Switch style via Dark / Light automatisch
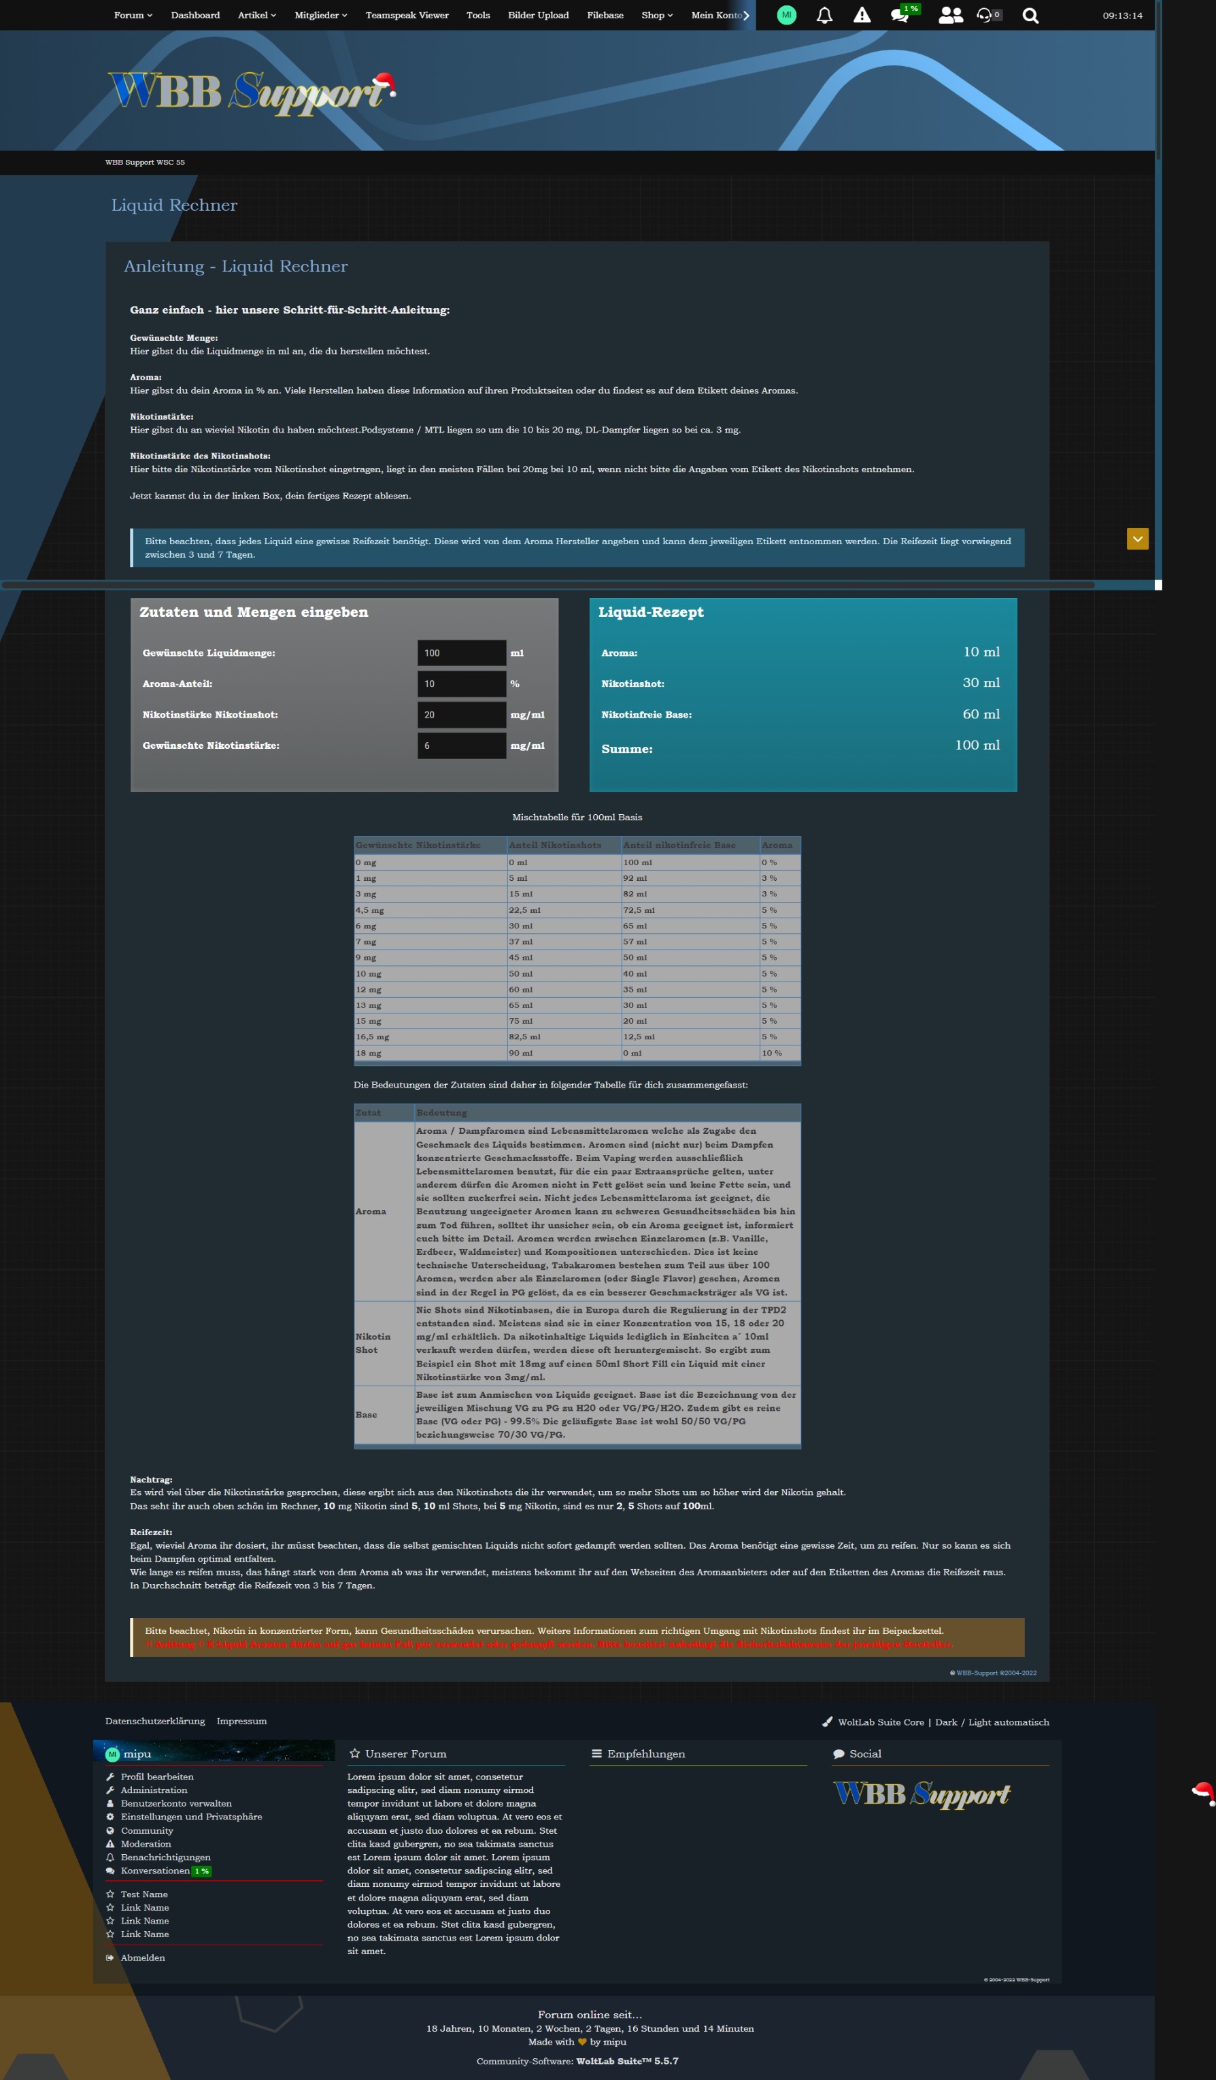This screenshot has height=2080, width=1216. click(992, 1722)
